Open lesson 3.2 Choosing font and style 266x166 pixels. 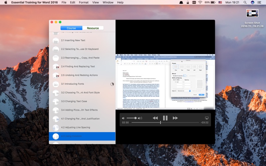(82, 93)
